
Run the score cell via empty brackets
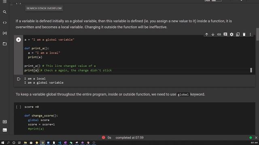coord(19,107)
